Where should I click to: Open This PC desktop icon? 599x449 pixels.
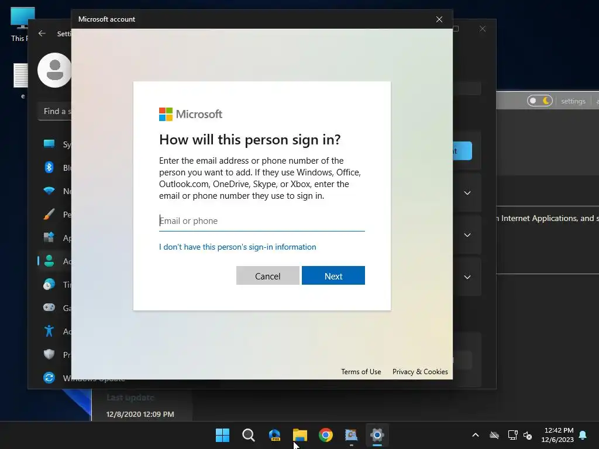tap(22, 23)
